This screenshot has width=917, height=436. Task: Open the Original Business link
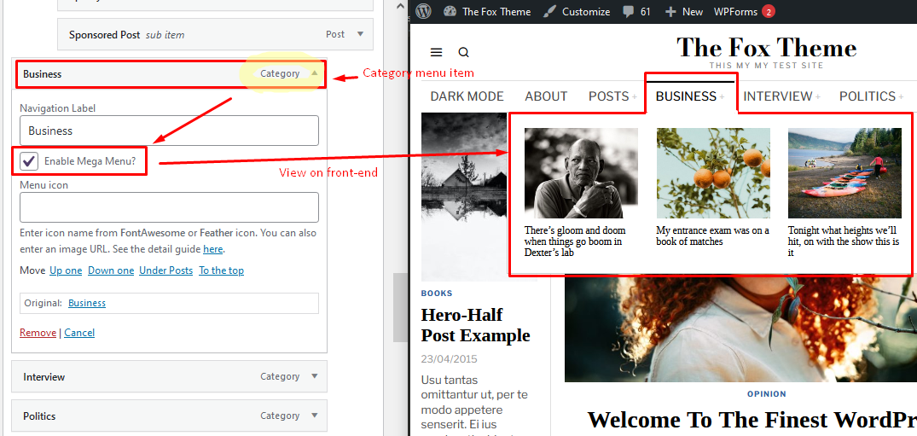(87, 303)
